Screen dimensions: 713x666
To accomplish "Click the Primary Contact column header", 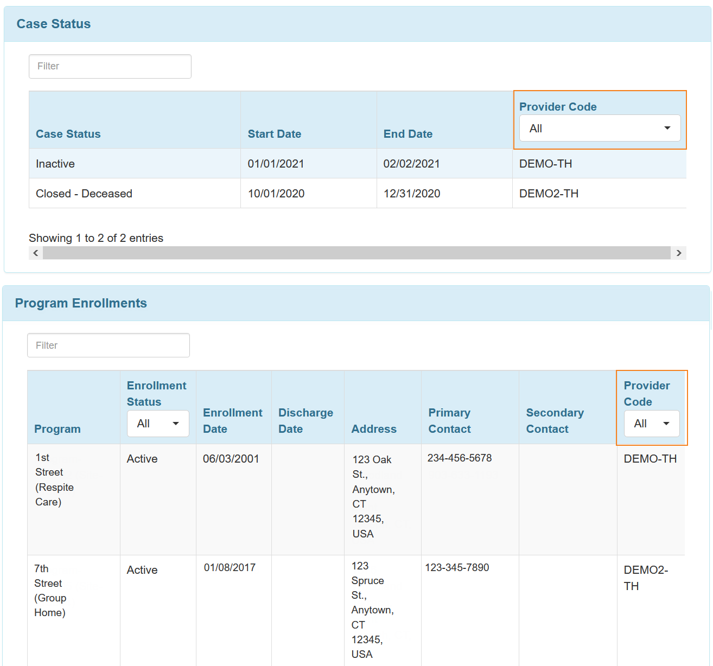I will pyautogui.click(x=450, y=421).
